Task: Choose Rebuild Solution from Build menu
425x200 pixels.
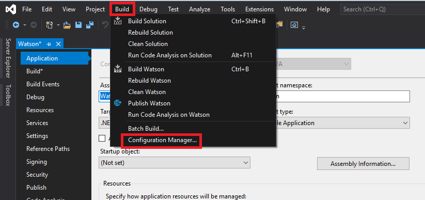Action: 150,33
